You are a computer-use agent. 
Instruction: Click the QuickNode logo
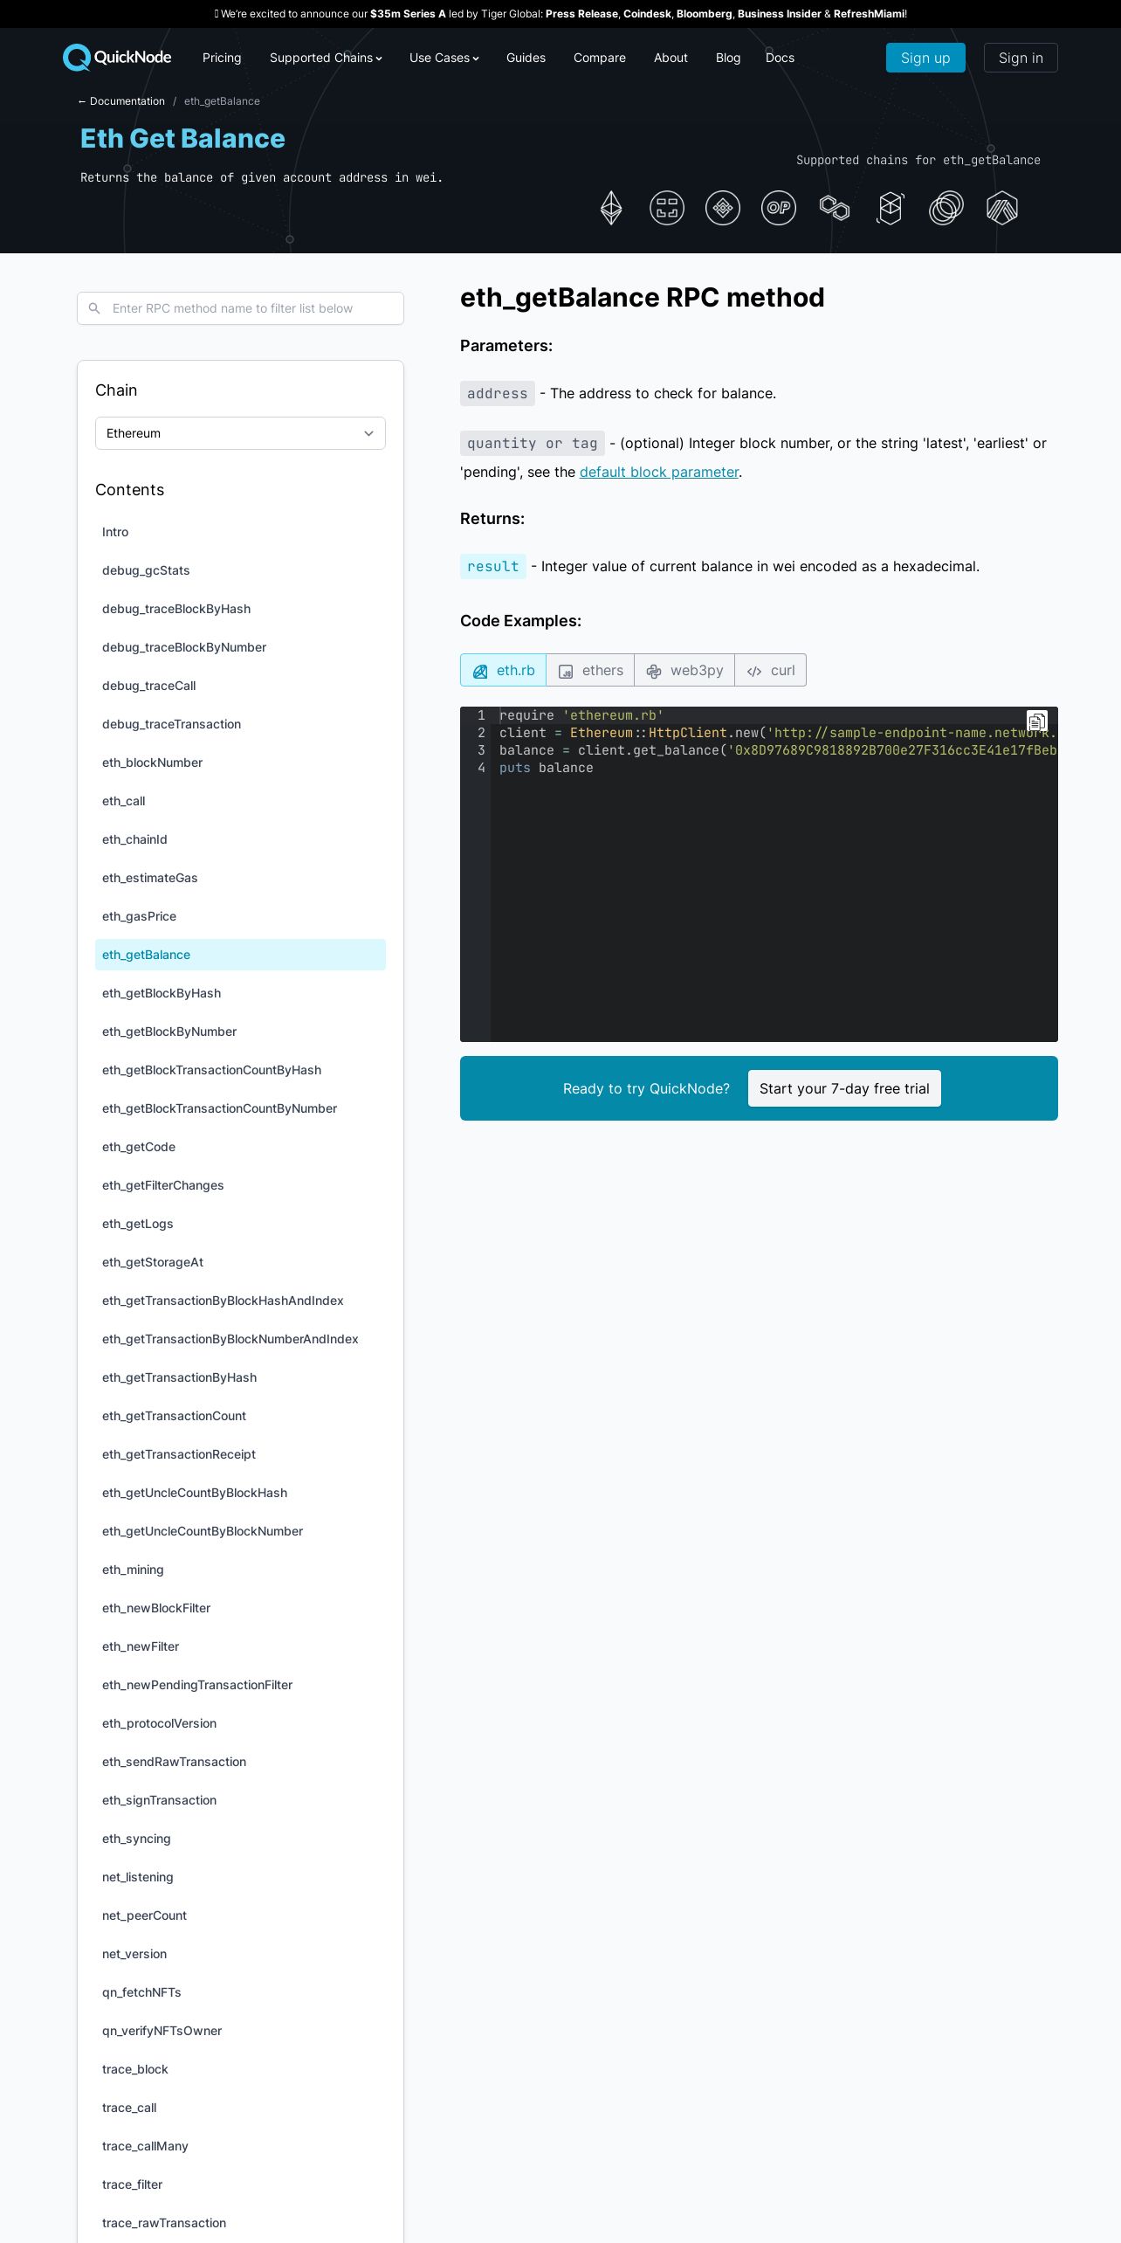pos(117,58)
